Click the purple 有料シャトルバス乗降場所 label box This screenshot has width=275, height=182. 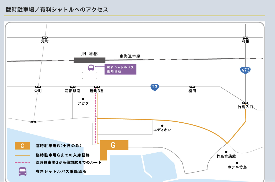point(120,69)
